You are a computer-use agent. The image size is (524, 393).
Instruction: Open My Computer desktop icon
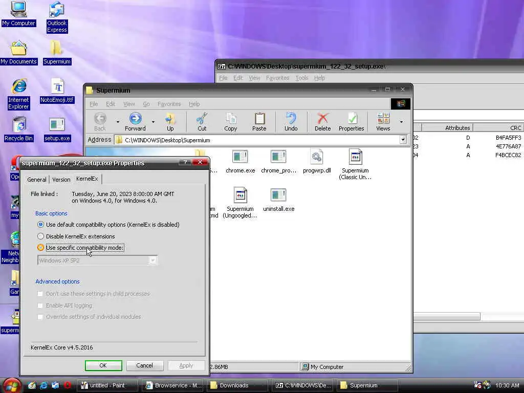tap(18, 14)
